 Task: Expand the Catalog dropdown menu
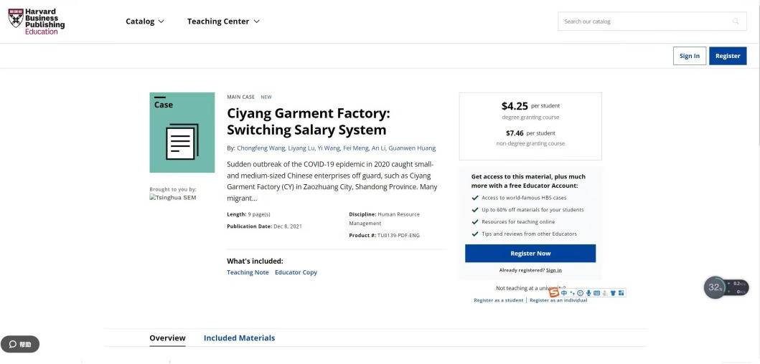[x=145, y=21]
